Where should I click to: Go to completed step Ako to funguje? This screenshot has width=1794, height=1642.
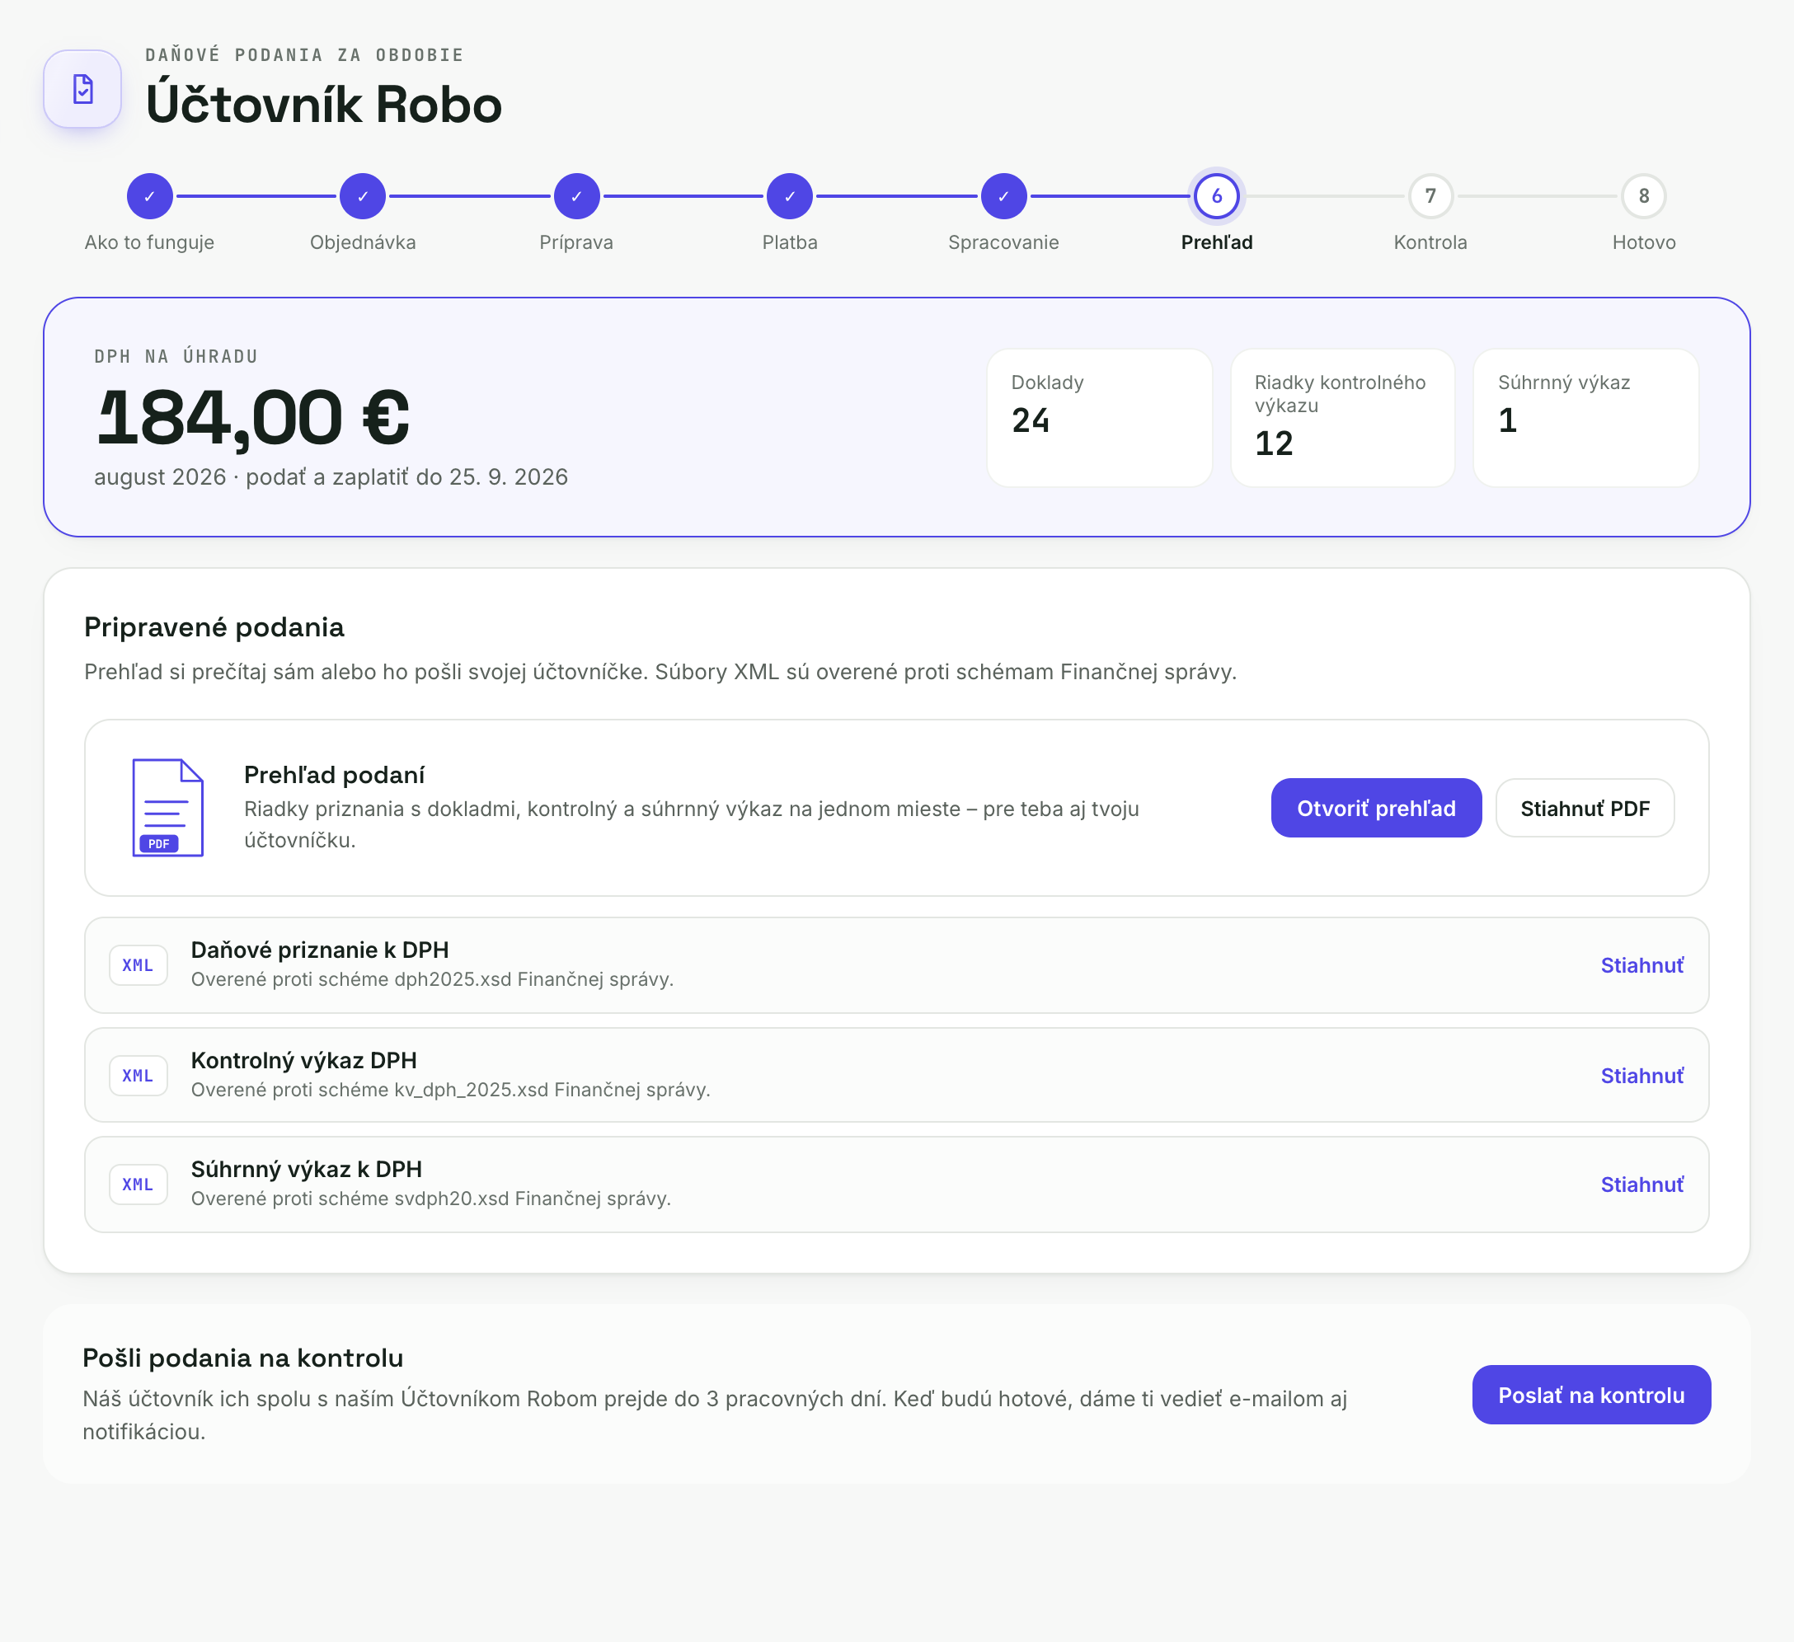click(149, 195)
